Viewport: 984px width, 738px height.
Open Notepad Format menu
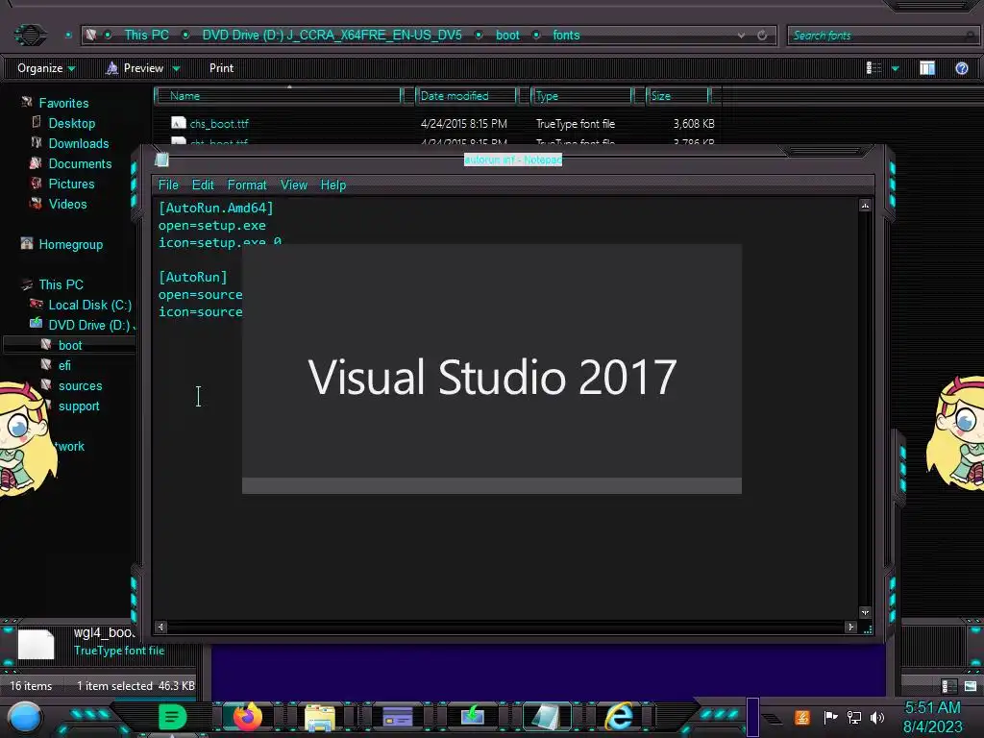247,184
